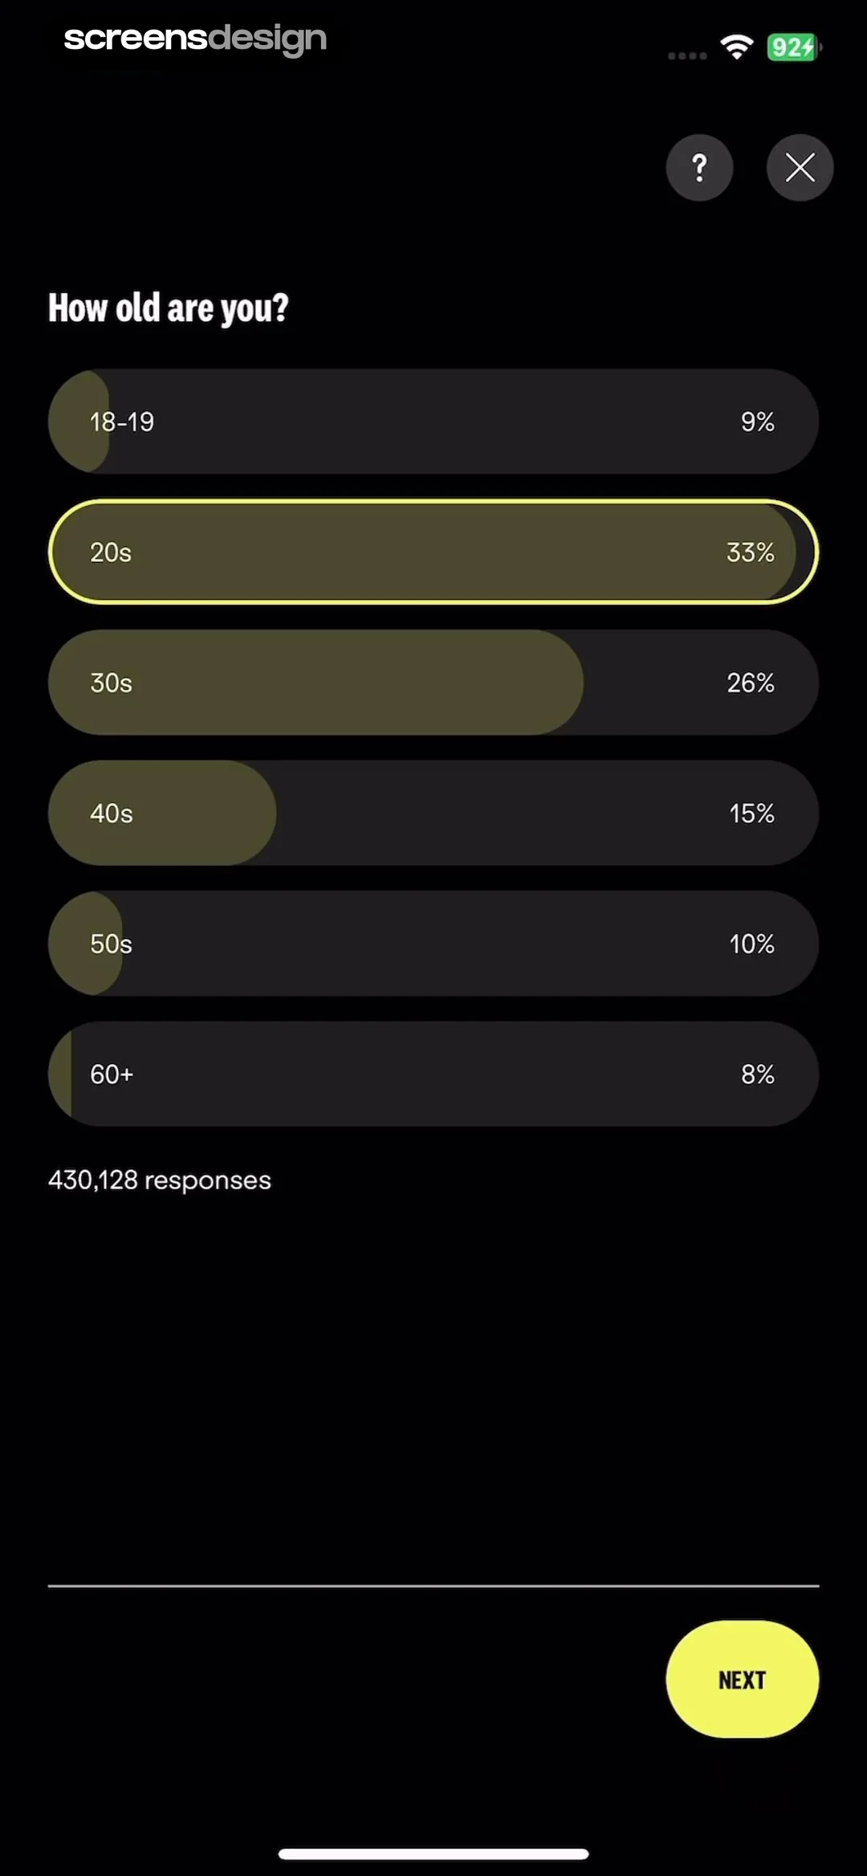The image size is (867, 1876).
Task: Tap the How old are you? heading
Action: coord(169,308)
